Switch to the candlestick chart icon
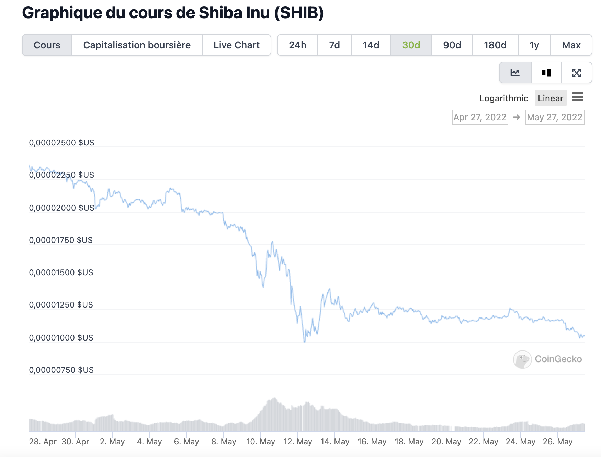 click(546, 73)
